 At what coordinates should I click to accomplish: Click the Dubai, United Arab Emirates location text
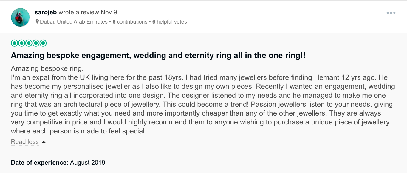74,22
